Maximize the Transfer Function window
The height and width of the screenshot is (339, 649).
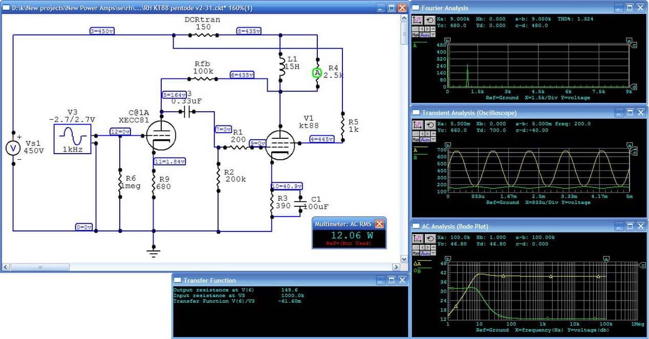pyautogui.click(x=391, y=280)
